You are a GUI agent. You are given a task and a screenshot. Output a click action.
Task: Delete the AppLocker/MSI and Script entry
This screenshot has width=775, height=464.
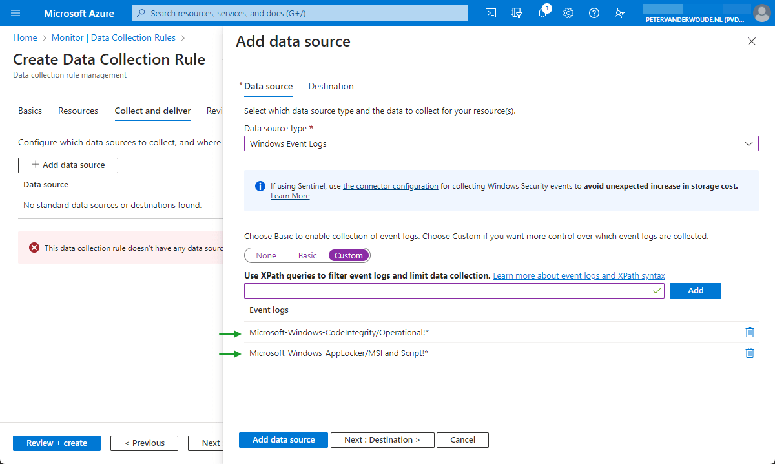coord(750,352)
